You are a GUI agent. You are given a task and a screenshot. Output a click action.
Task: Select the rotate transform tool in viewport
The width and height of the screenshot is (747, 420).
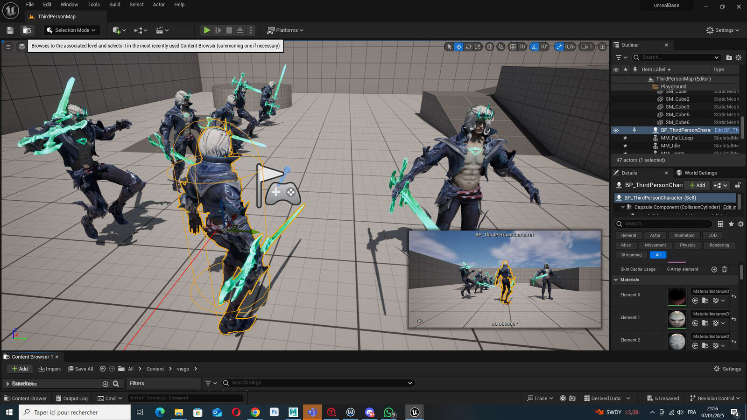click(x=468, y=47)
